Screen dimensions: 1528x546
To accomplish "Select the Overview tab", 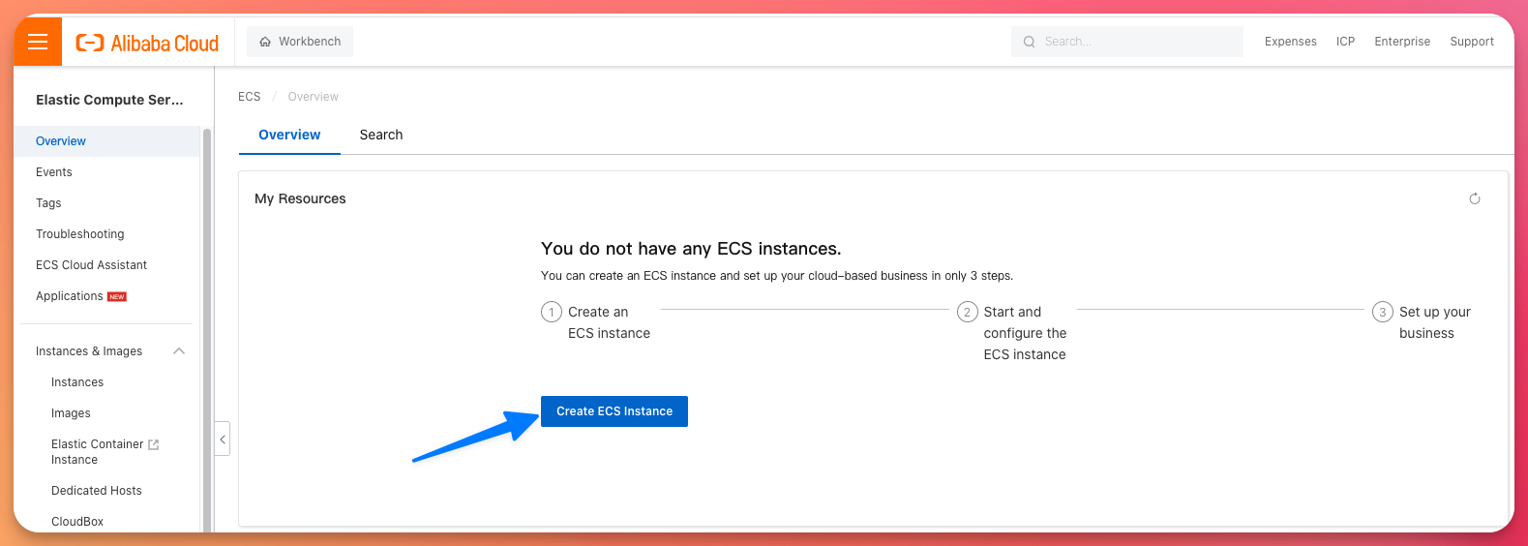I will [289, 135].
